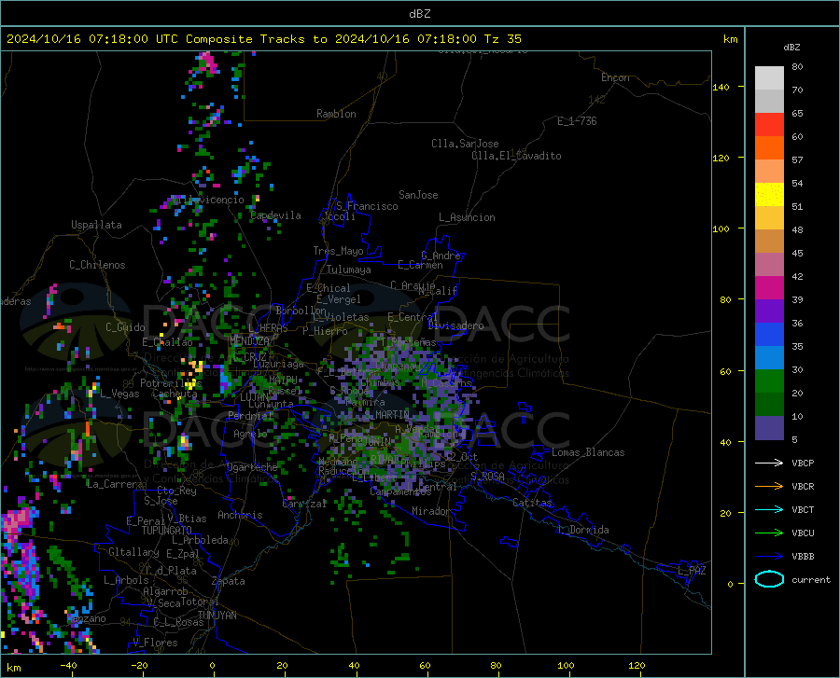The width and height of the screenshot is (840, 678).
Task: Select the 39 dBZ purple swatch
Action: pos(769,311)
